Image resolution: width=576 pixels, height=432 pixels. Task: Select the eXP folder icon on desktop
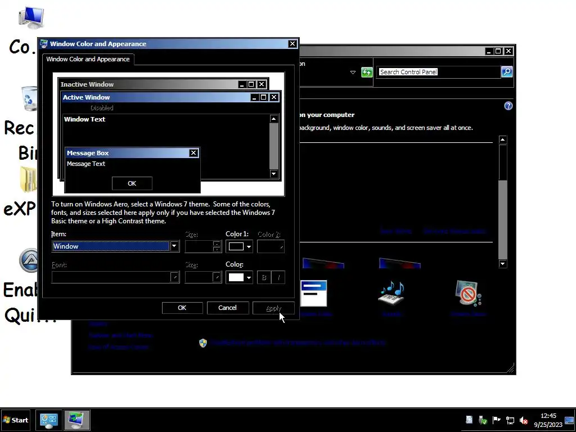(x=28, y=179)
